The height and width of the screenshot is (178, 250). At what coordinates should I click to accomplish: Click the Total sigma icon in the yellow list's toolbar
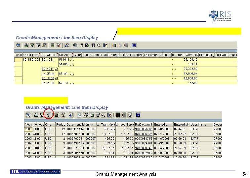pos(53,45)
